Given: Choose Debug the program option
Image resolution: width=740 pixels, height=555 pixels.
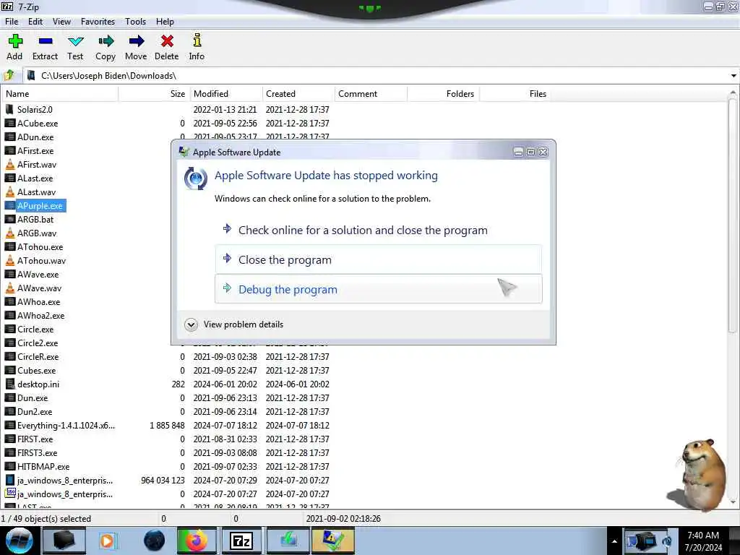Looking at the screenshot, I should point(379,289).
